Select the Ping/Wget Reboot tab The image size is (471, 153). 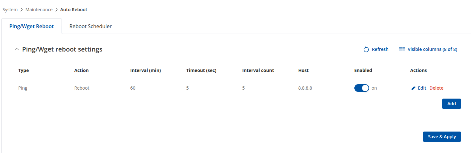[31, 26]
